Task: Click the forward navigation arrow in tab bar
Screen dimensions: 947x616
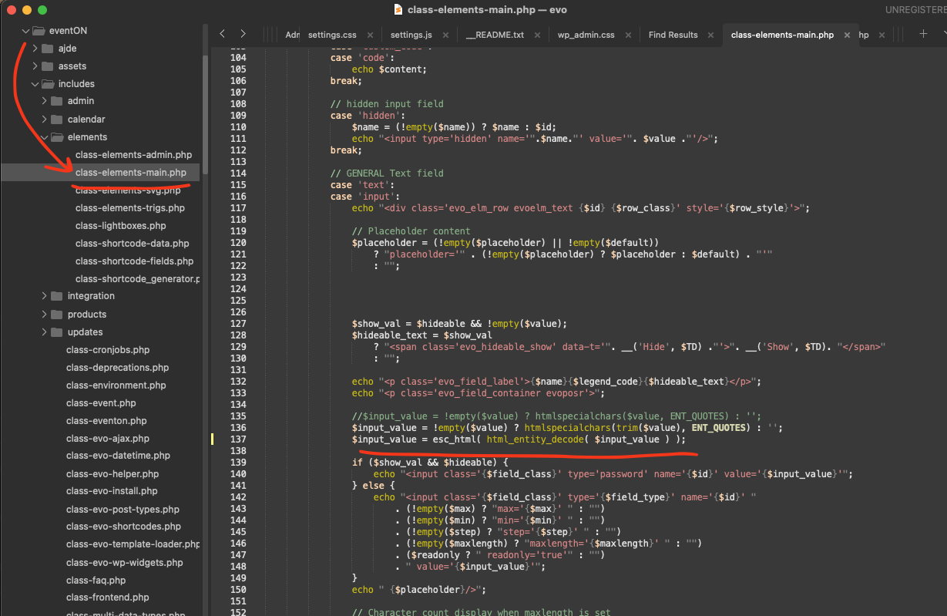Action: pos(243,34)
